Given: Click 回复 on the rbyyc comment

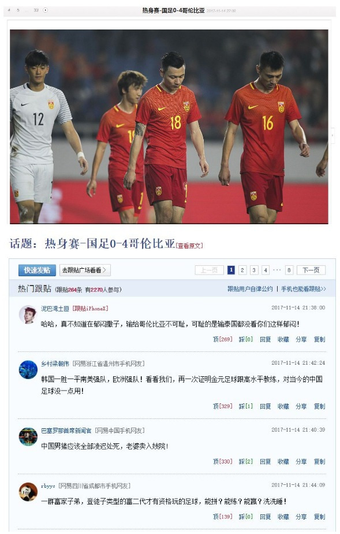Looking at the screenshot, I should click(x=265, y=517).
